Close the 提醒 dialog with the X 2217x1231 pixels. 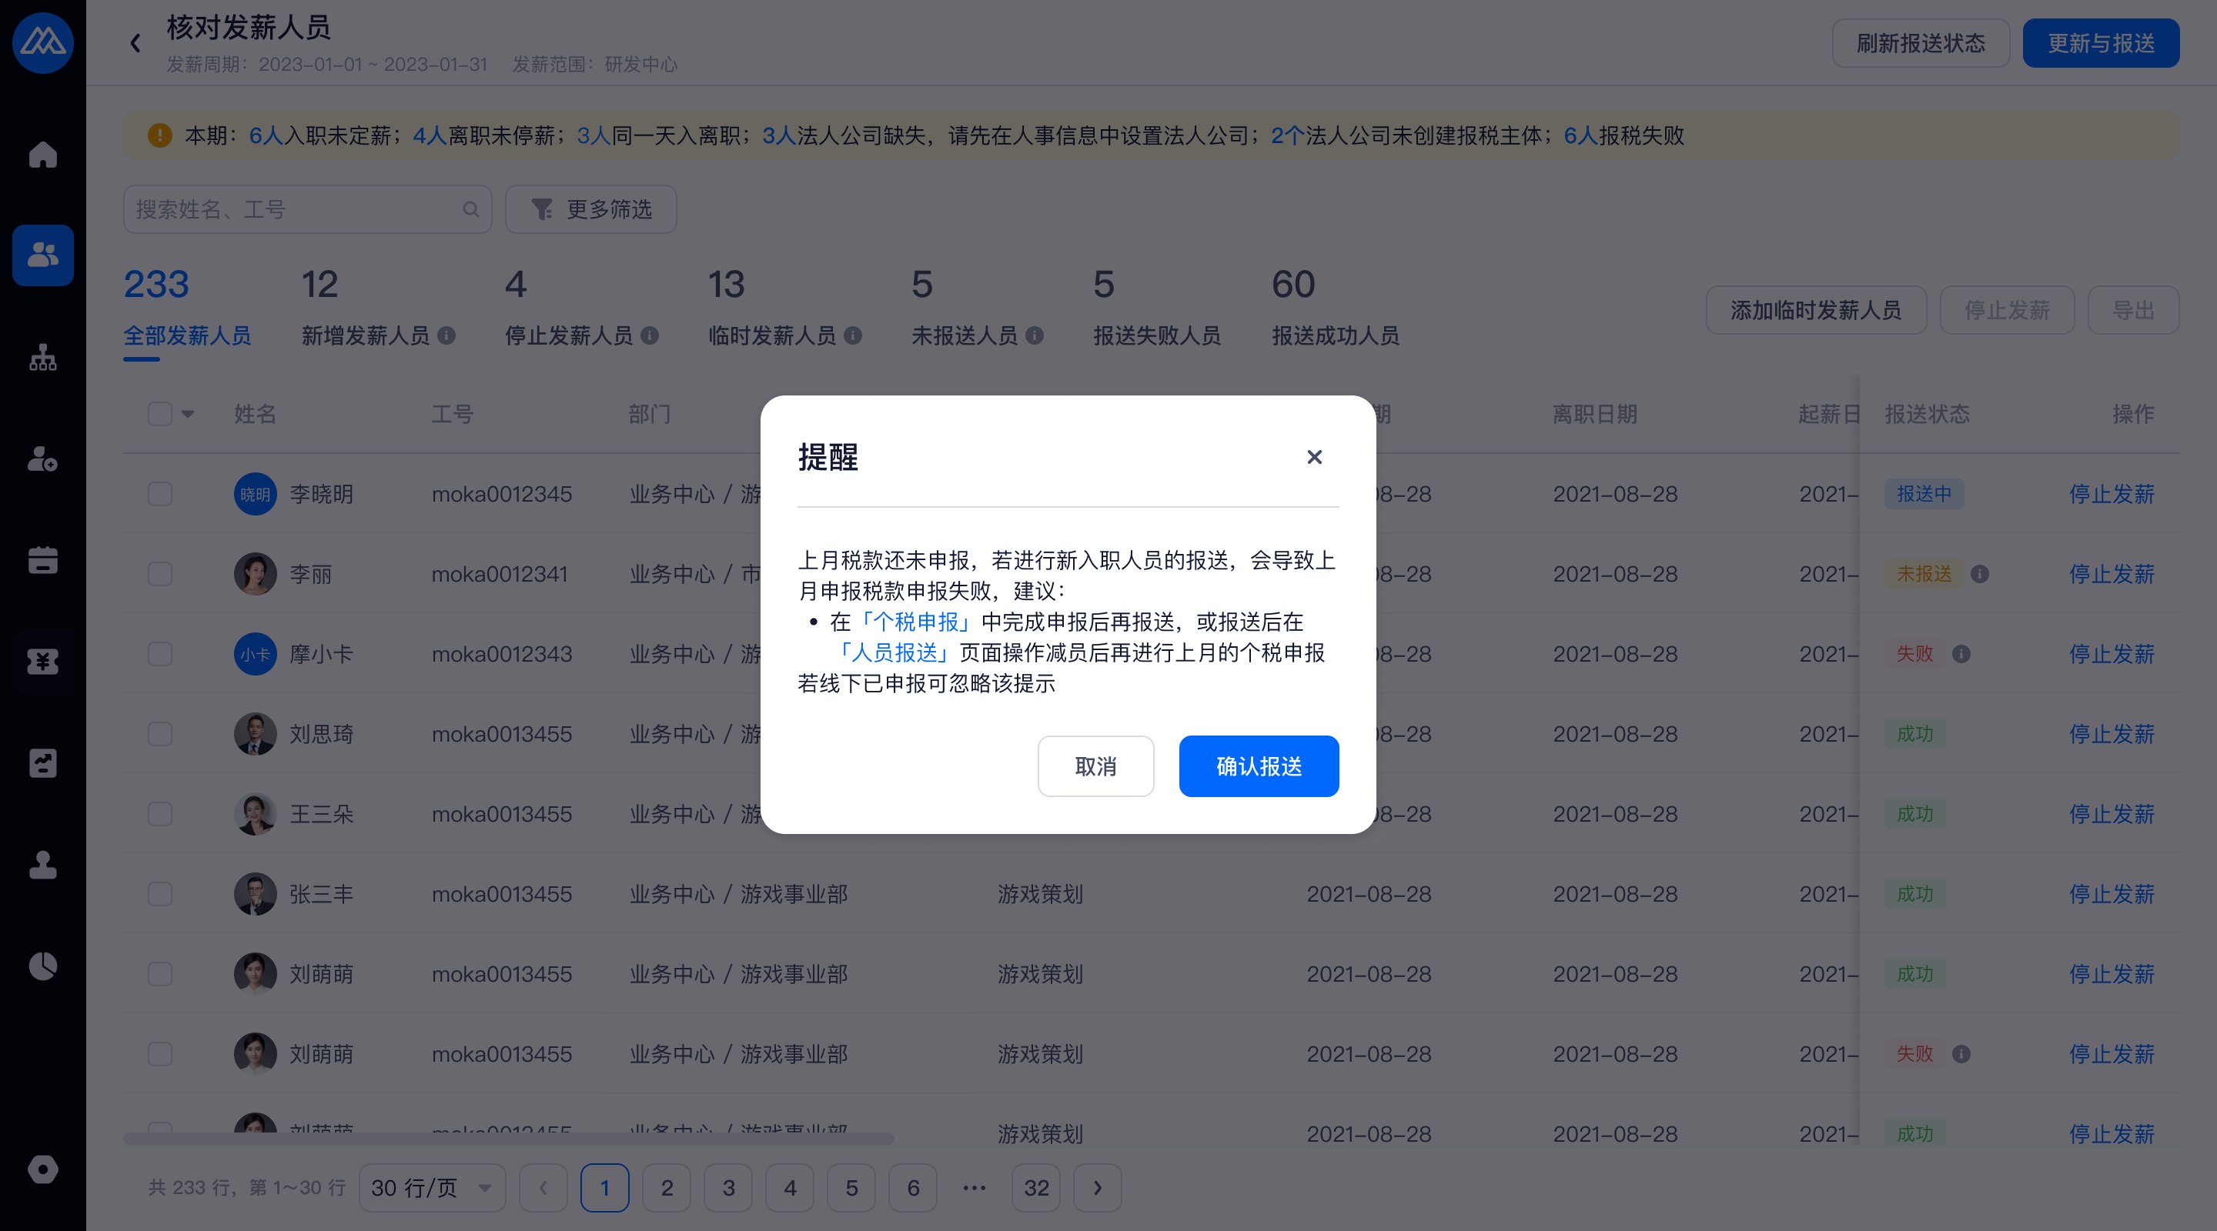point(1313,457)
